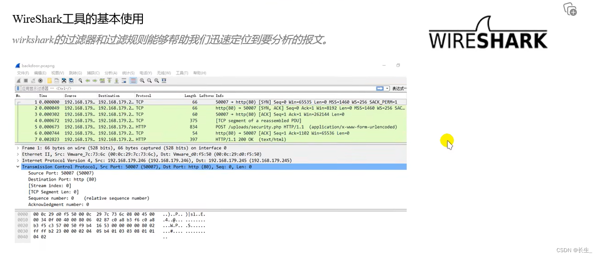Expand the Ethernet II details row
The height and width of the screenshot is (257, 599).
pos(18,154)
